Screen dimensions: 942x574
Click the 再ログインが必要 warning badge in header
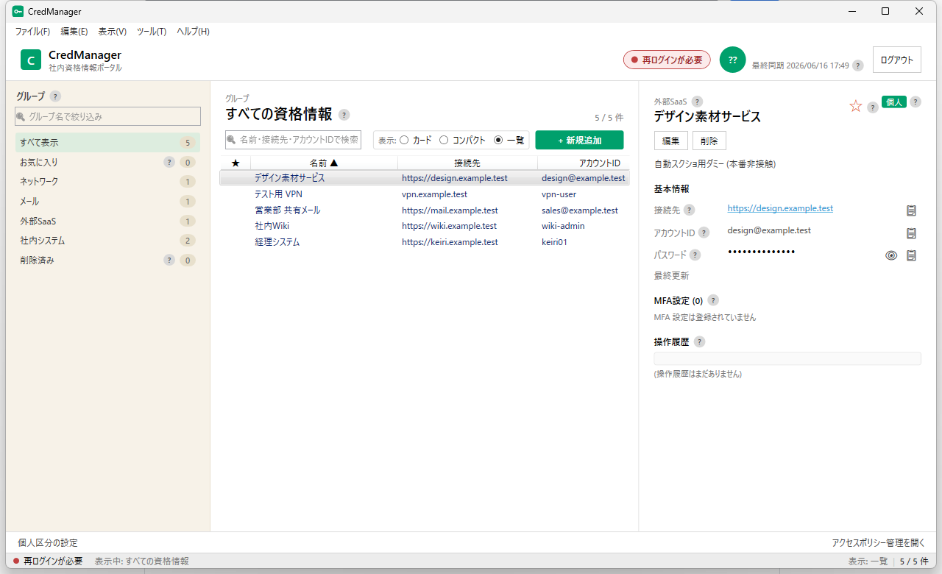pyautogui.click(x=667, y=60)
